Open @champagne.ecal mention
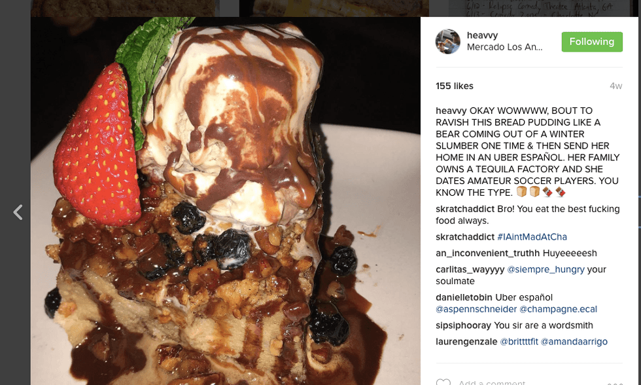The image size is (641, 385). pos(559,309)
